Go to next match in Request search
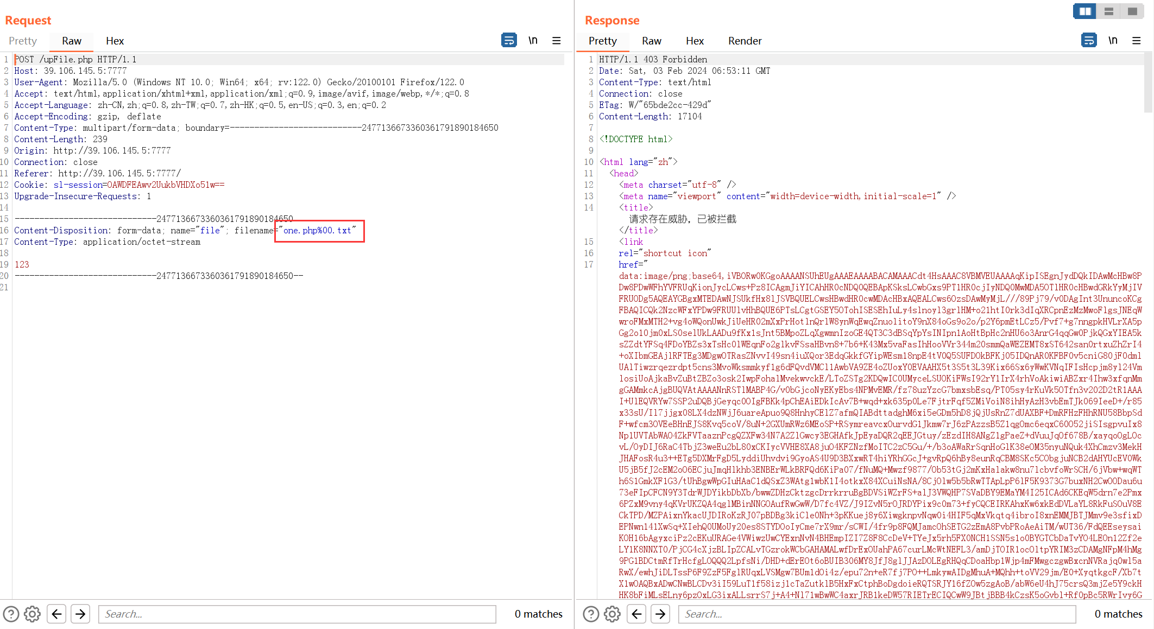Viewport: 1154px width, 629px height. (x=80, y=614)
